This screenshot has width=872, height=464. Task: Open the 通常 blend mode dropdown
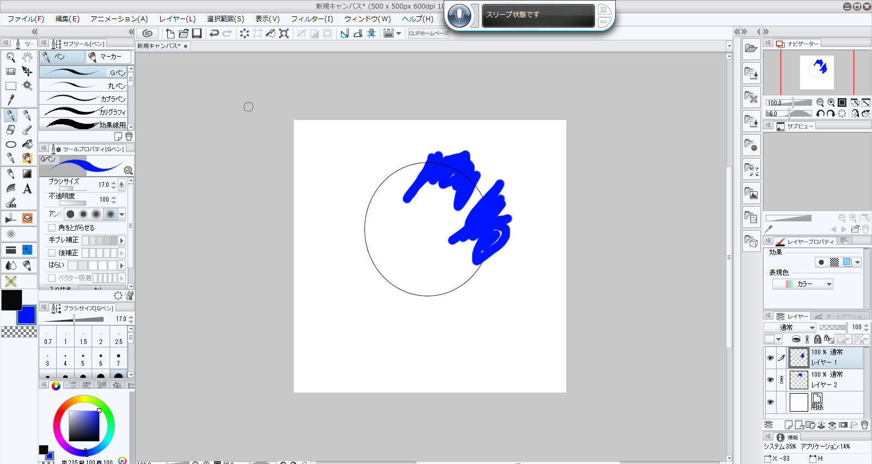click(x=790, y=328)
